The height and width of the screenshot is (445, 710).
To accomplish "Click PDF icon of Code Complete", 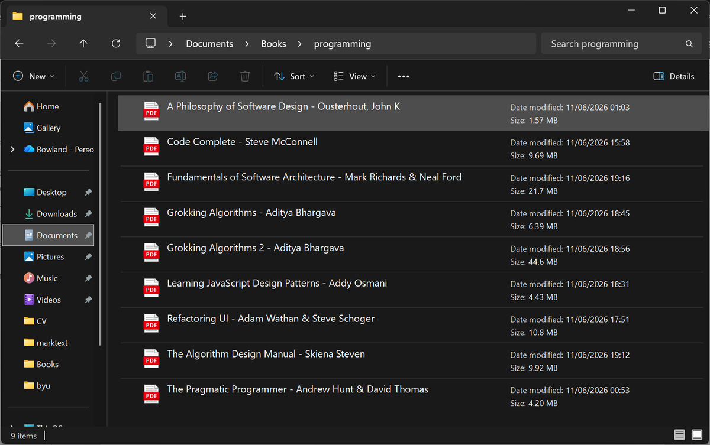I will pos(151,146).
